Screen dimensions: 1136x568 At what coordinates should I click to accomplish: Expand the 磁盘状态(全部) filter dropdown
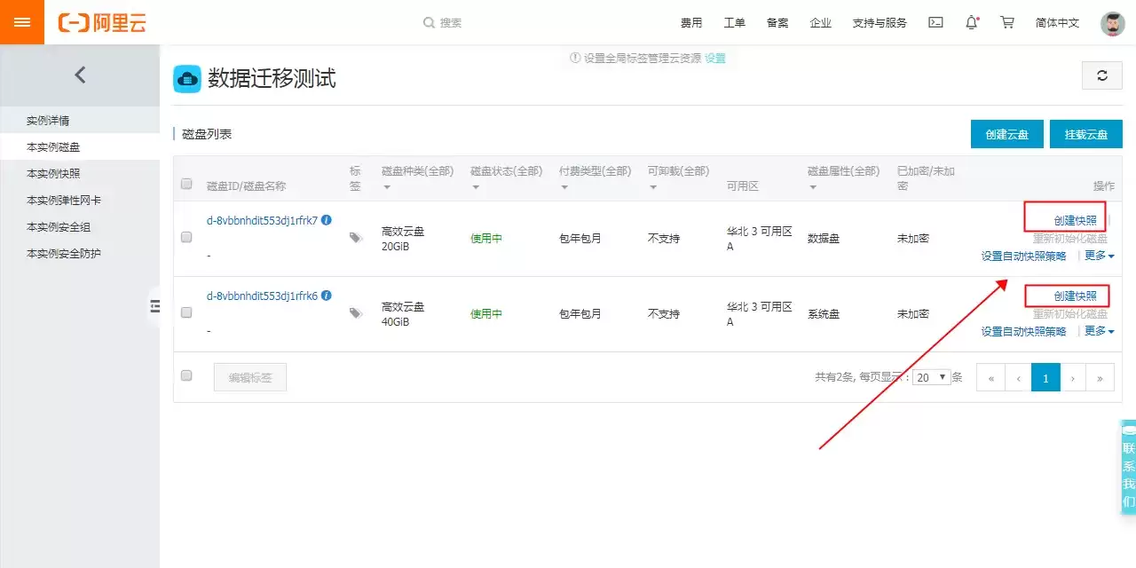click(506, 177)
